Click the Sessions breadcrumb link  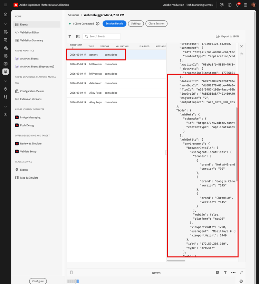point(74,15)
